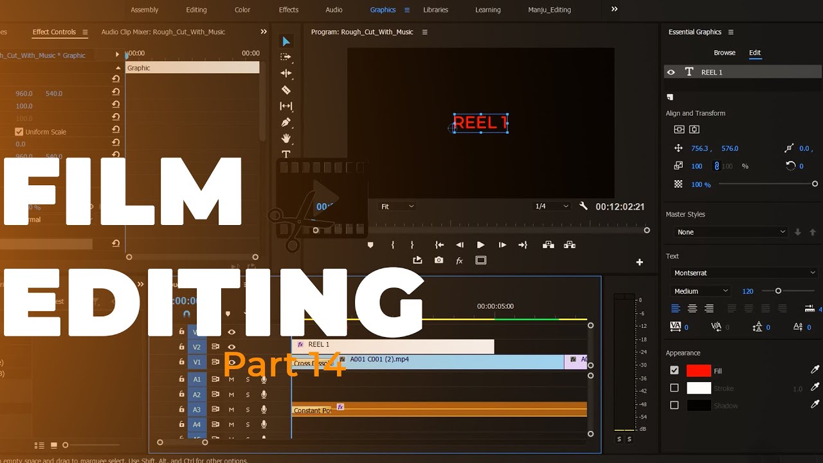Image resolution: width=823 pixels, height=463 pixels.
Task: Click the horizontal align center icon
Action: point(694,129)
